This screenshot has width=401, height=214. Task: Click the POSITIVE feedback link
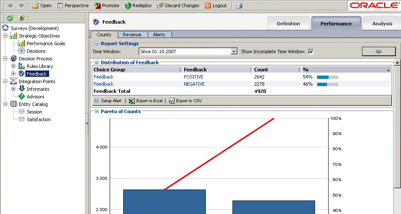pos(194,77)
